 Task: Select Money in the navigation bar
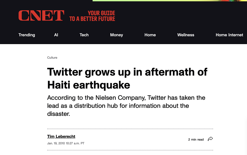pyautogui.click(x=116, y=35)
